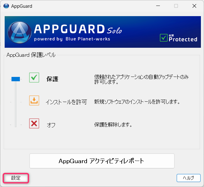Close the AppGuard window

point(194,6)
